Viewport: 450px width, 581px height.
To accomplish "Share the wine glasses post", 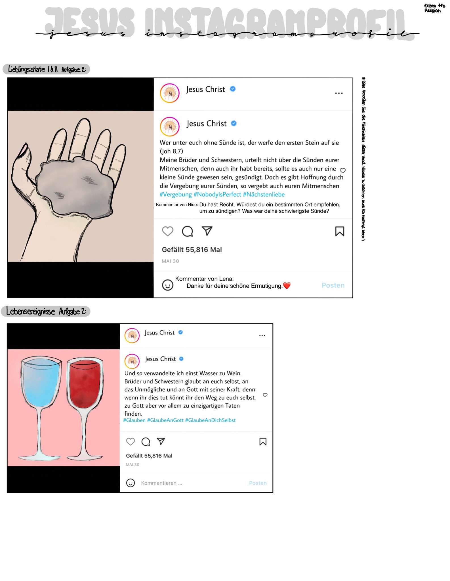I will [161, 441].
